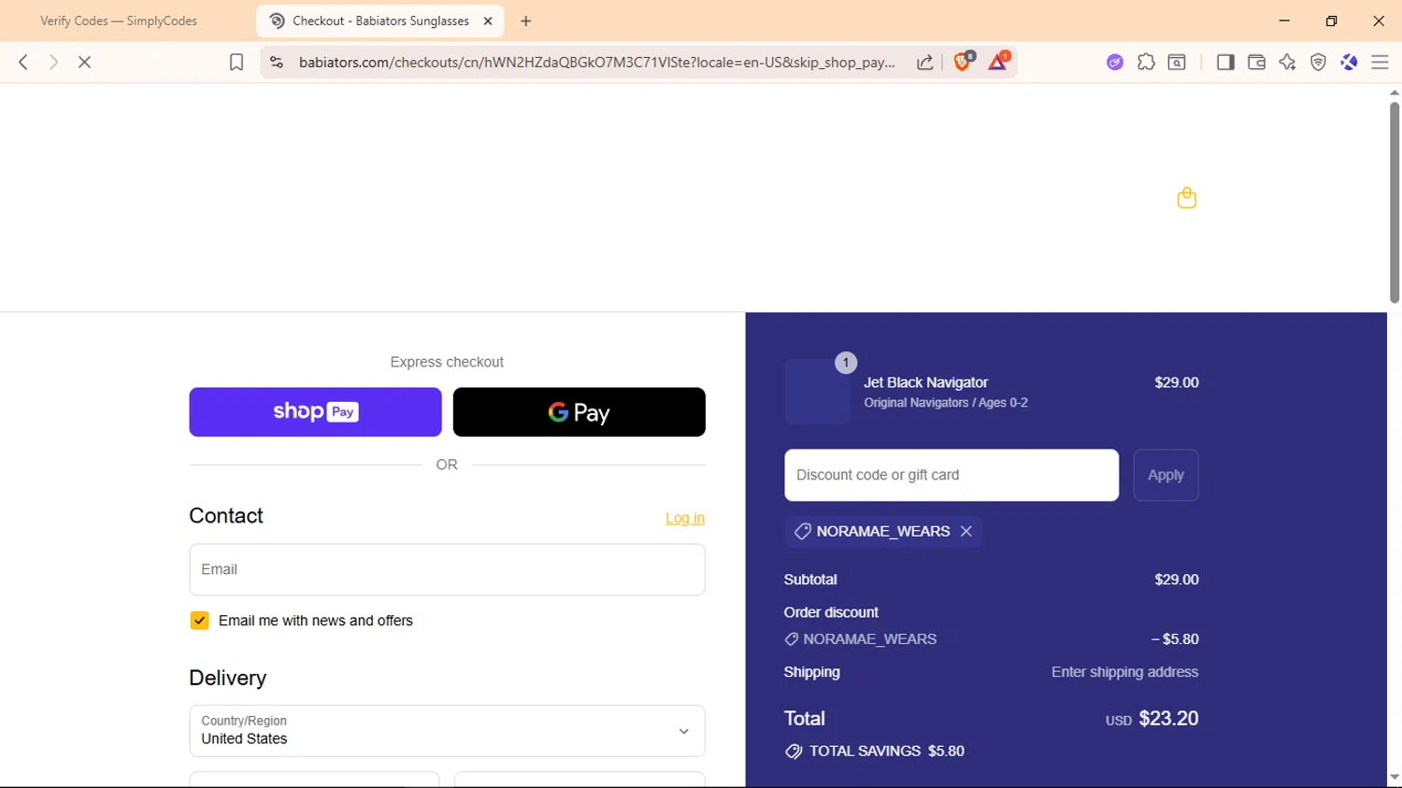1402x788 pixels.
Task: Open the Extensions puzzle icon
Action: click(x=1146, y=62)
